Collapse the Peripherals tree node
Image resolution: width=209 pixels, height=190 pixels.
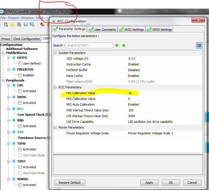pyautogui.click(x=3, y=80)
